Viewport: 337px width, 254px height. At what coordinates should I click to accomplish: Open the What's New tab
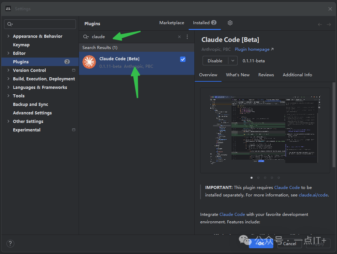238,75
